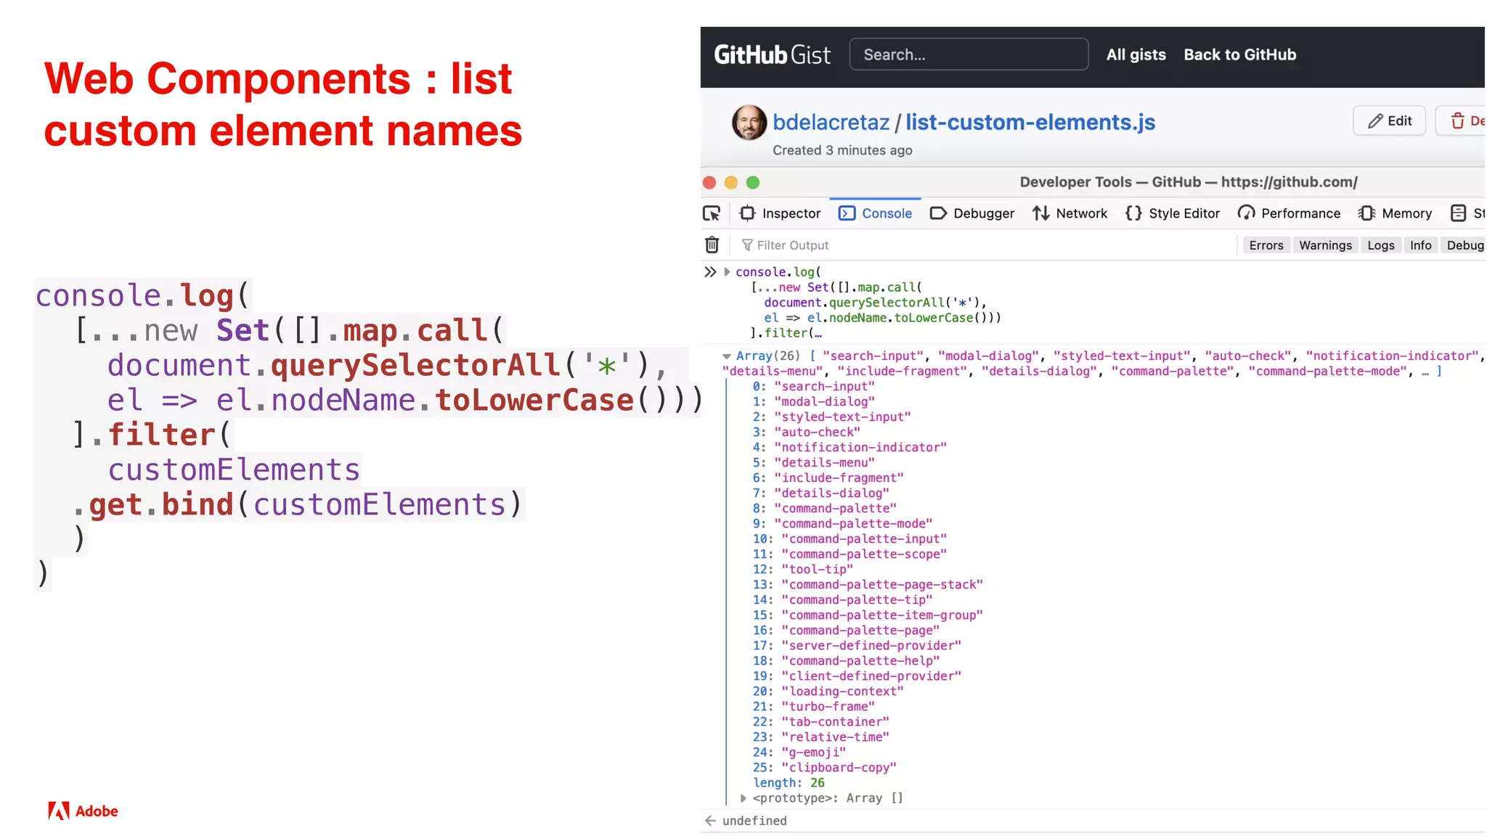Open the Debugger tab
Viewport: 1487px width, 836px height.
pos(972,213)
